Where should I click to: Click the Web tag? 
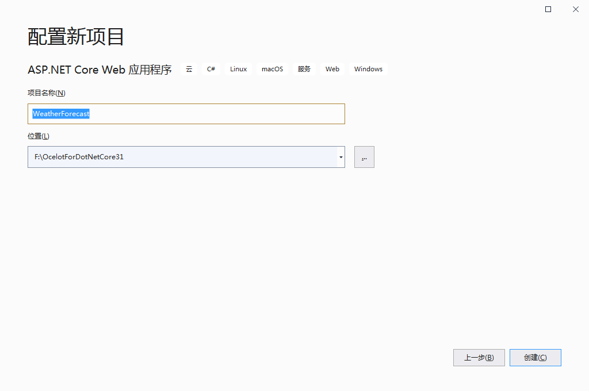tap(332, 69)
